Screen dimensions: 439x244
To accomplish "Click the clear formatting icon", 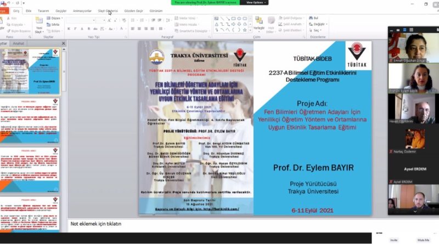I will click(124, 20).
